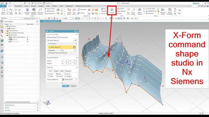Click the Match Edge command
The image size is (209, 117).
point(120,9)
